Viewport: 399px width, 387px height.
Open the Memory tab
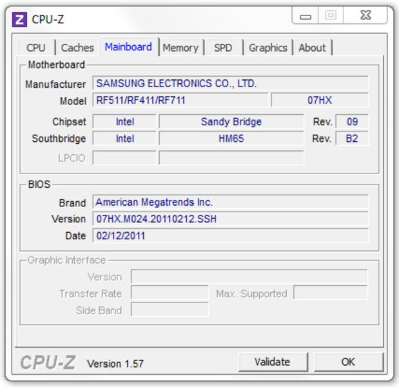coord(180,48)
